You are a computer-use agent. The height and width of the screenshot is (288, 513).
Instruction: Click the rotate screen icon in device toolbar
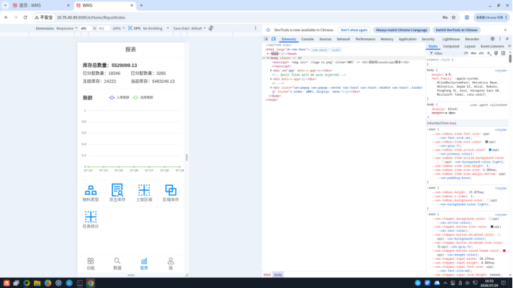pyautogui.click(x=211, y=28)
